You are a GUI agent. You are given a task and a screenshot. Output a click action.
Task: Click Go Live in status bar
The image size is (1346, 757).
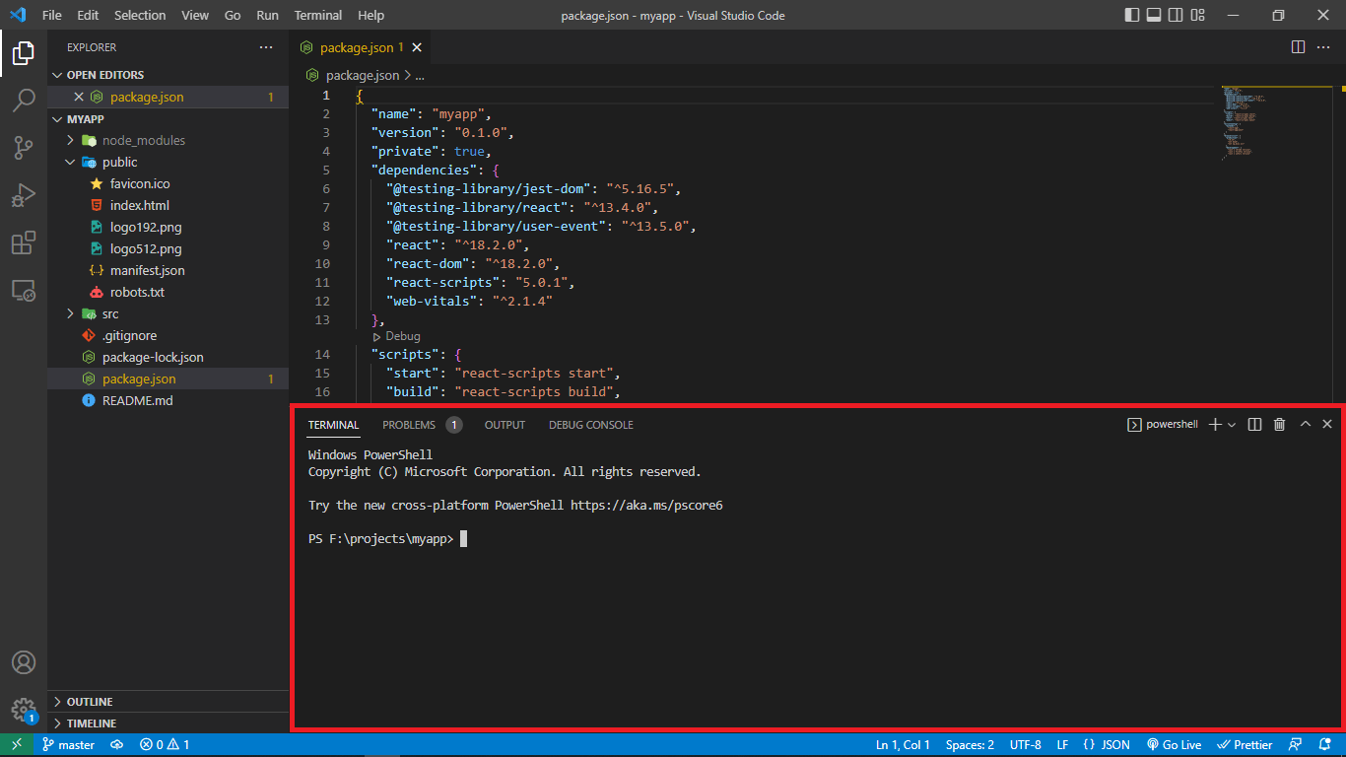coord(1174,745)
